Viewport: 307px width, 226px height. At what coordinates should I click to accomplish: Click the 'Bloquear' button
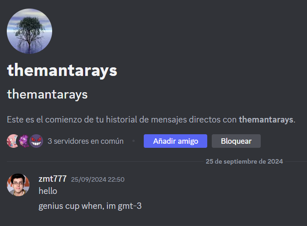click(236, 141)
